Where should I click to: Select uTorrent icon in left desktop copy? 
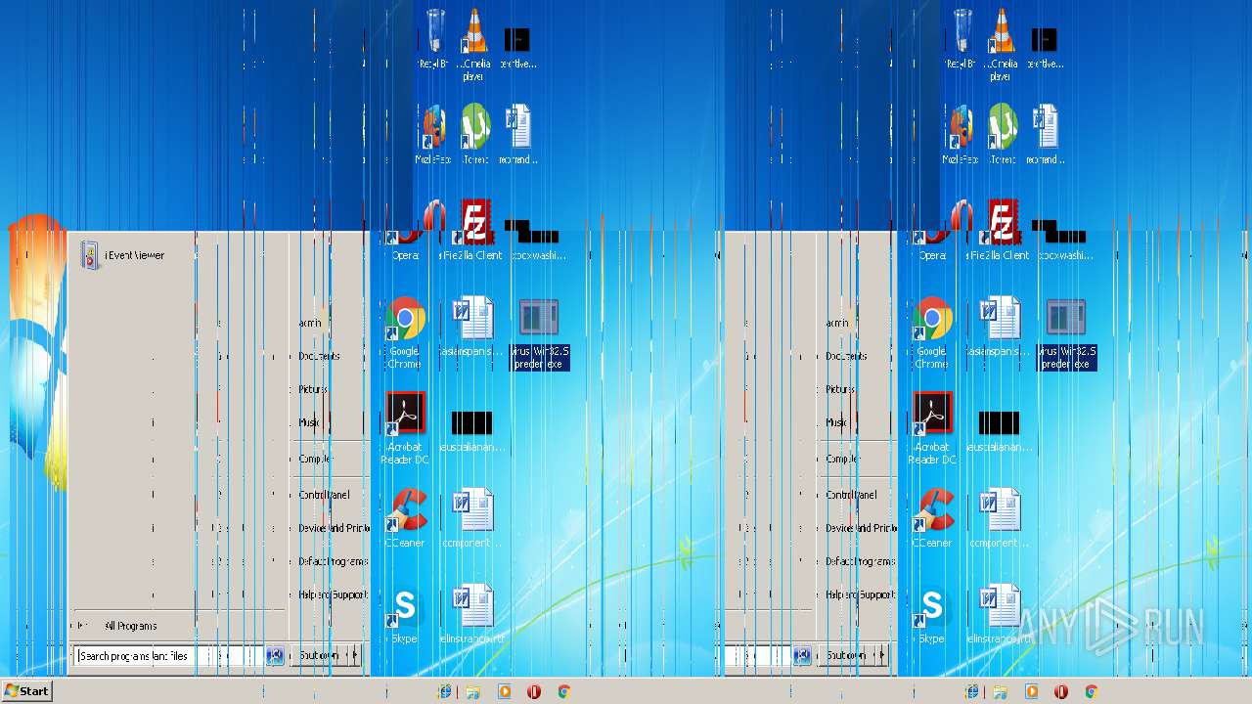coord(475,135)
